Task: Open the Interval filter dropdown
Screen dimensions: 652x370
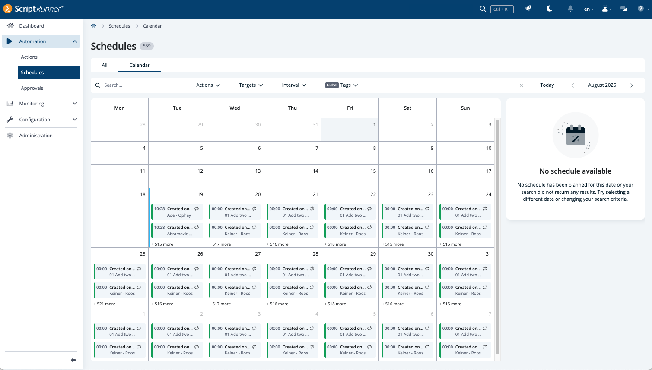Action: tap(294, 85)
